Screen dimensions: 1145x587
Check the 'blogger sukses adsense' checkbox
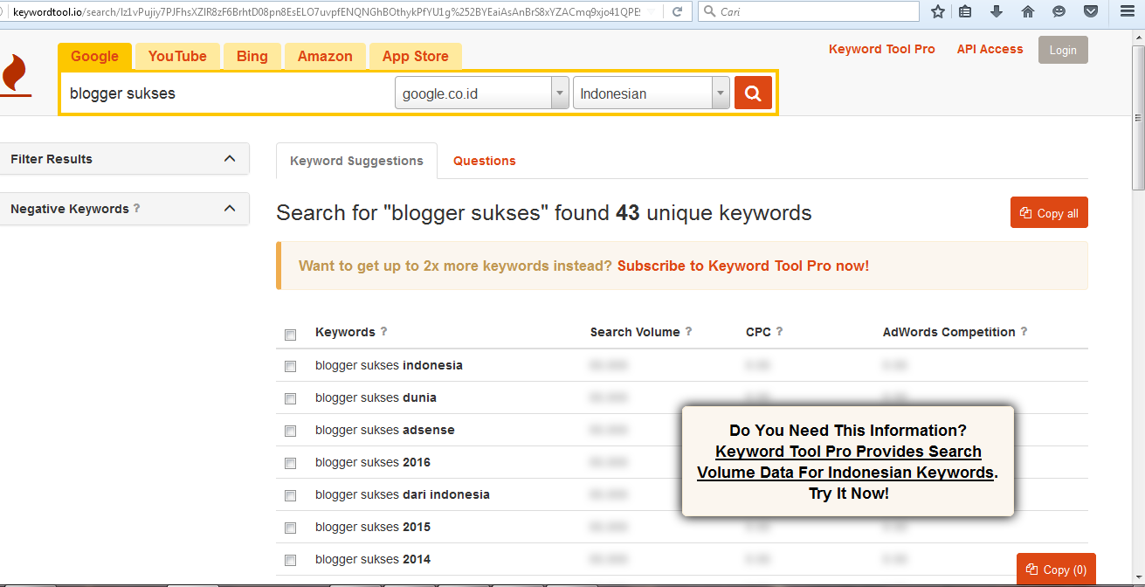coord(291,432)
